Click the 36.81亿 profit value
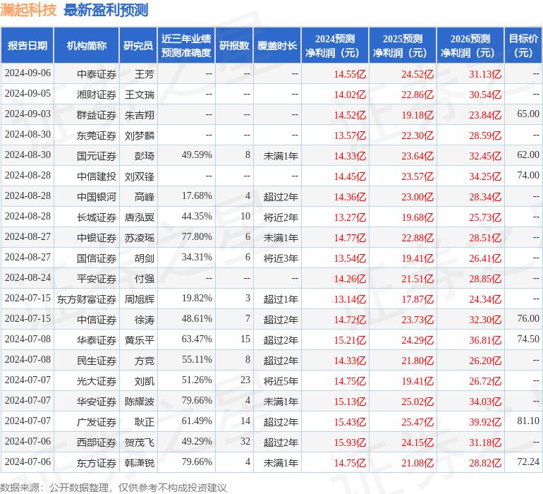Image resolution: width=543 pixels, height=494 pixels. pyautogui.click(x=485, y=339)
